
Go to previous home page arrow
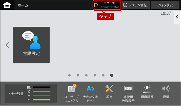(x=7, y=45)
